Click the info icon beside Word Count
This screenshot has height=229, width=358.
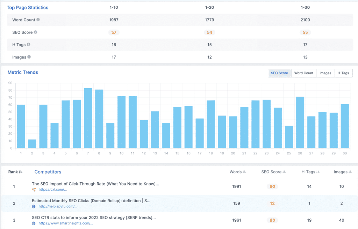tap(38, 20)
